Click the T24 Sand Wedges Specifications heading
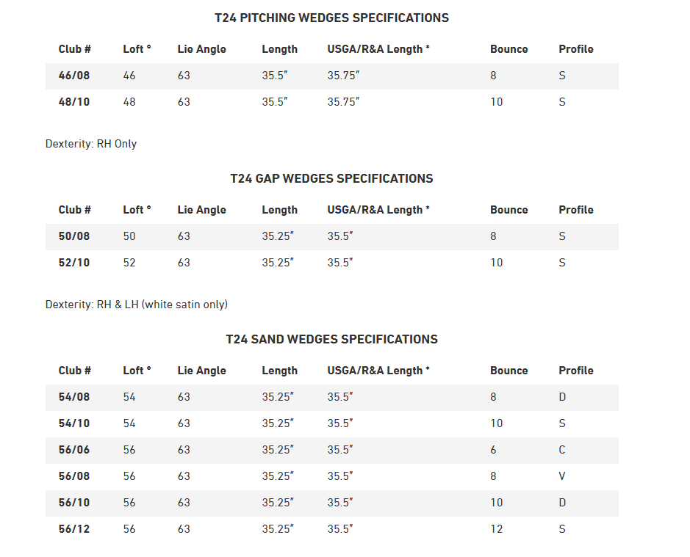 332,339
